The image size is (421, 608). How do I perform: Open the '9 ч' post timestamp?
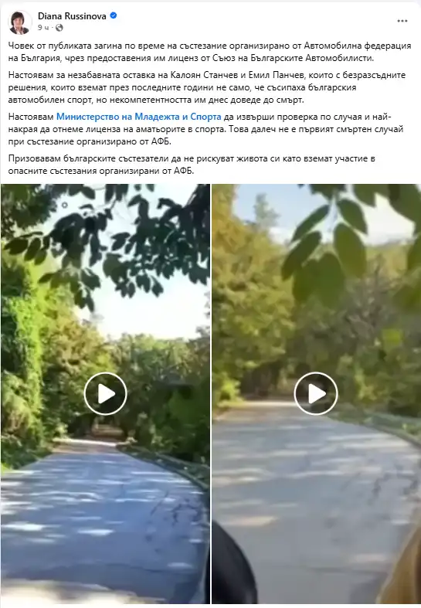pyautogui.click(x=43, y=28)
